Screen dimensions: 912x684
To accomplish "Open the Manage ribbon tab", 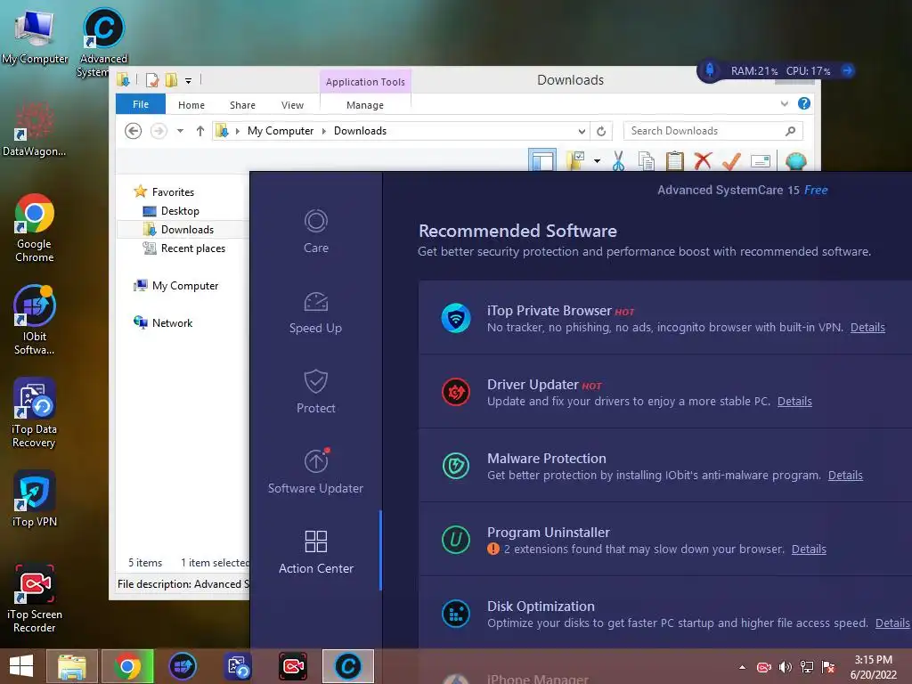I will coord(365,105).
